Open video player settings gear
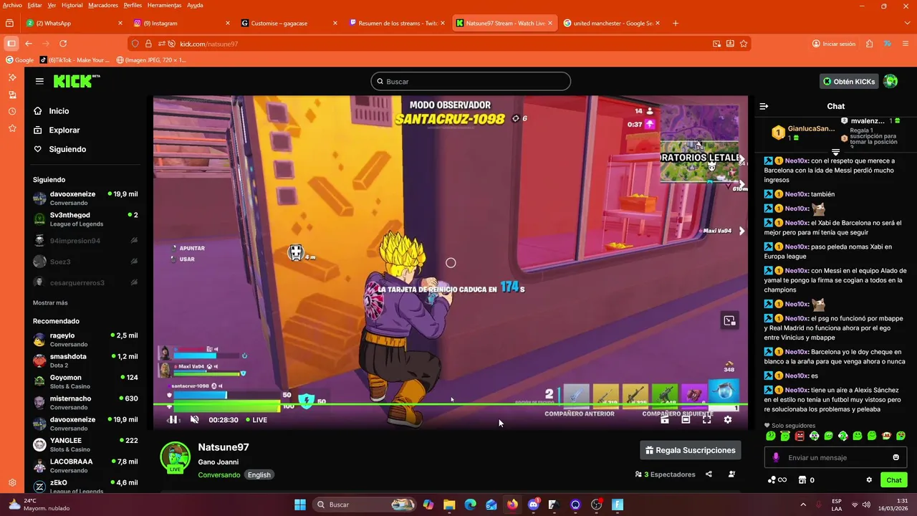 click(728, 420)
